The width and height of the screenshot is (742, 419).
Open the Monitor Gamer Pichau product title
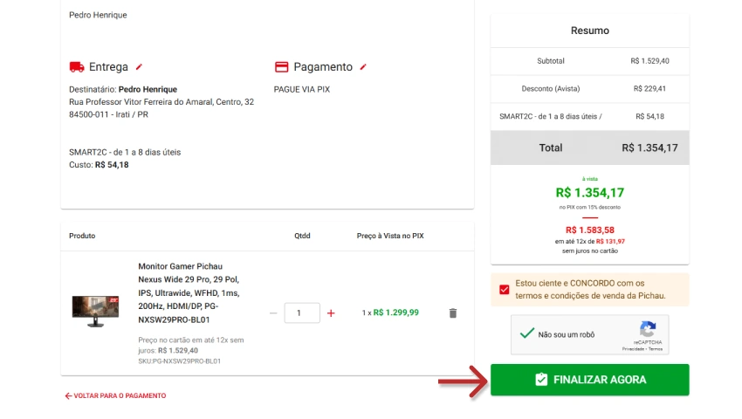(189, 293)
